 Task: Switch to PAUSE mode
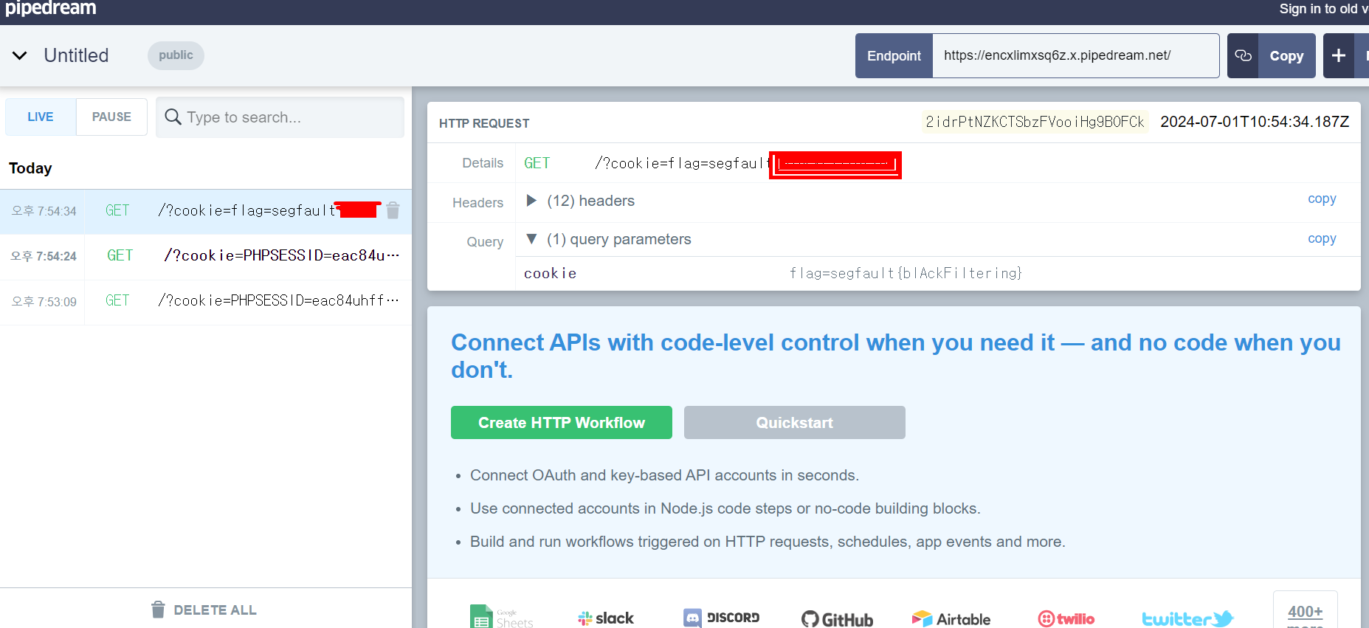111,117
